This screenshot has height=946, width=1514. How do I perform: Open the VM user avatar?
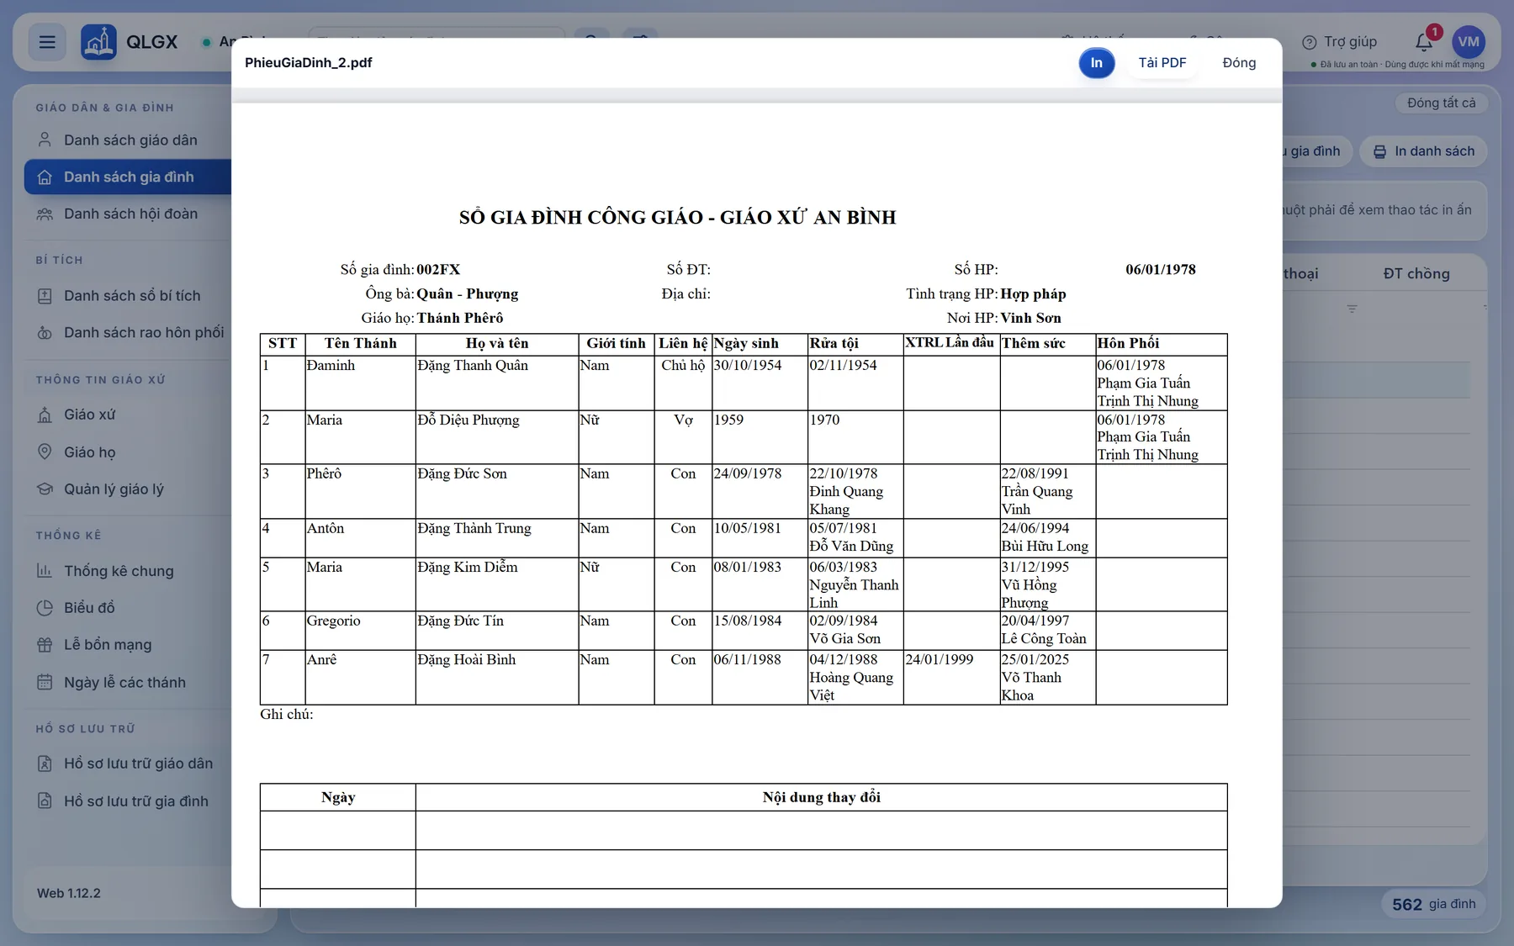click(1469, 42)
